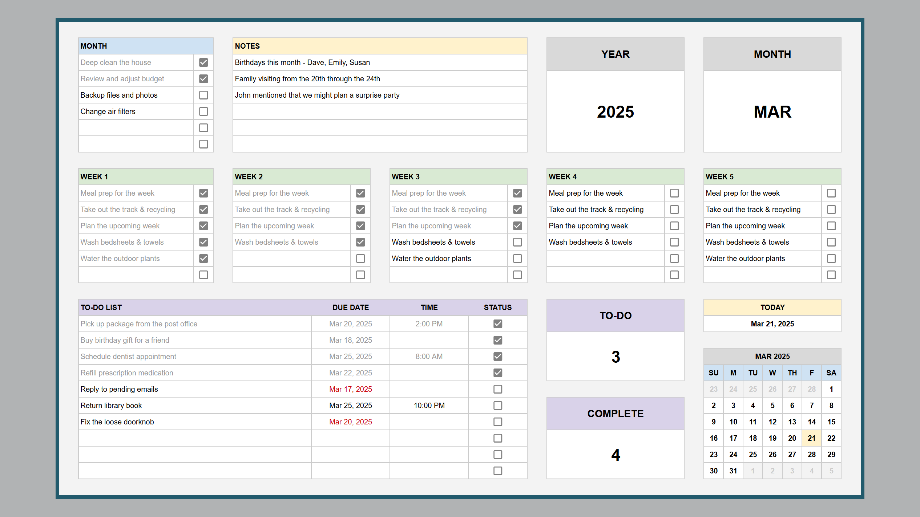Check Change air filters box

click(x=203, y=111)
